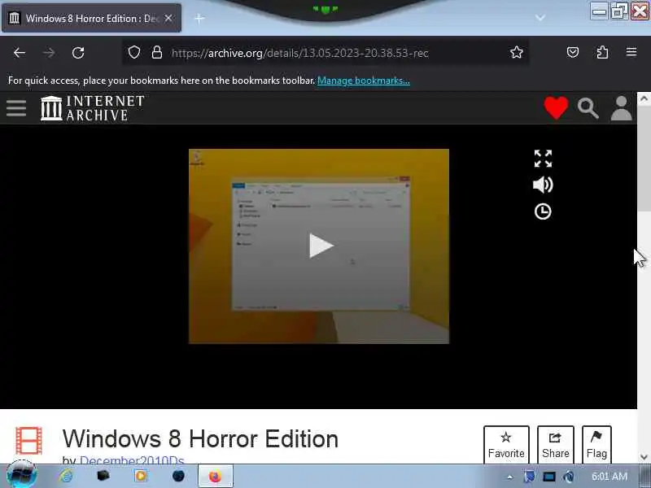This screenshot has height=488, width=651.
Task: Go back using the browser back arrow
Action: (20, 53)
